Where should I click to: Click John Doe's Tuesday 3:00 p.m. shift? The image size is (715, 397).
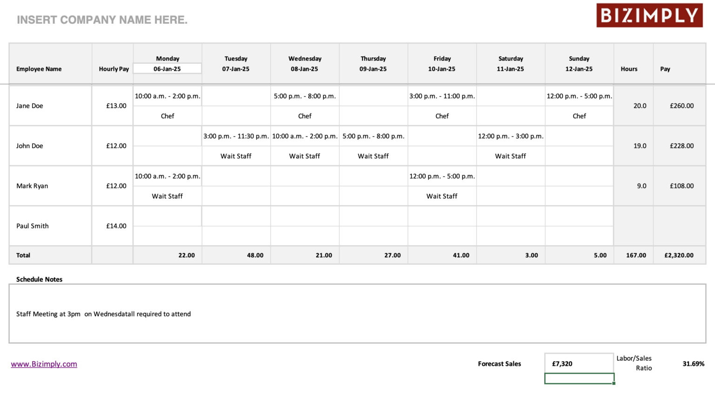click(236, 136)
